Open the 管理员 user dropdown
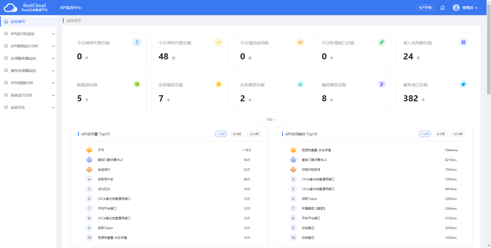The height and width of the screenshot is (248, 491). 470,8
